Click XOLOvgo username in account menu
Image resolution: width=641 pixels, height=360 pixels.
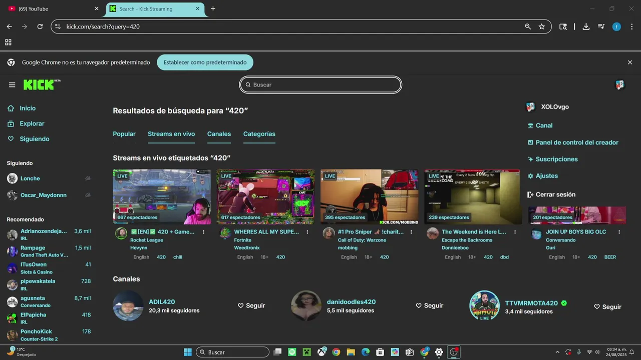point(555,107)
